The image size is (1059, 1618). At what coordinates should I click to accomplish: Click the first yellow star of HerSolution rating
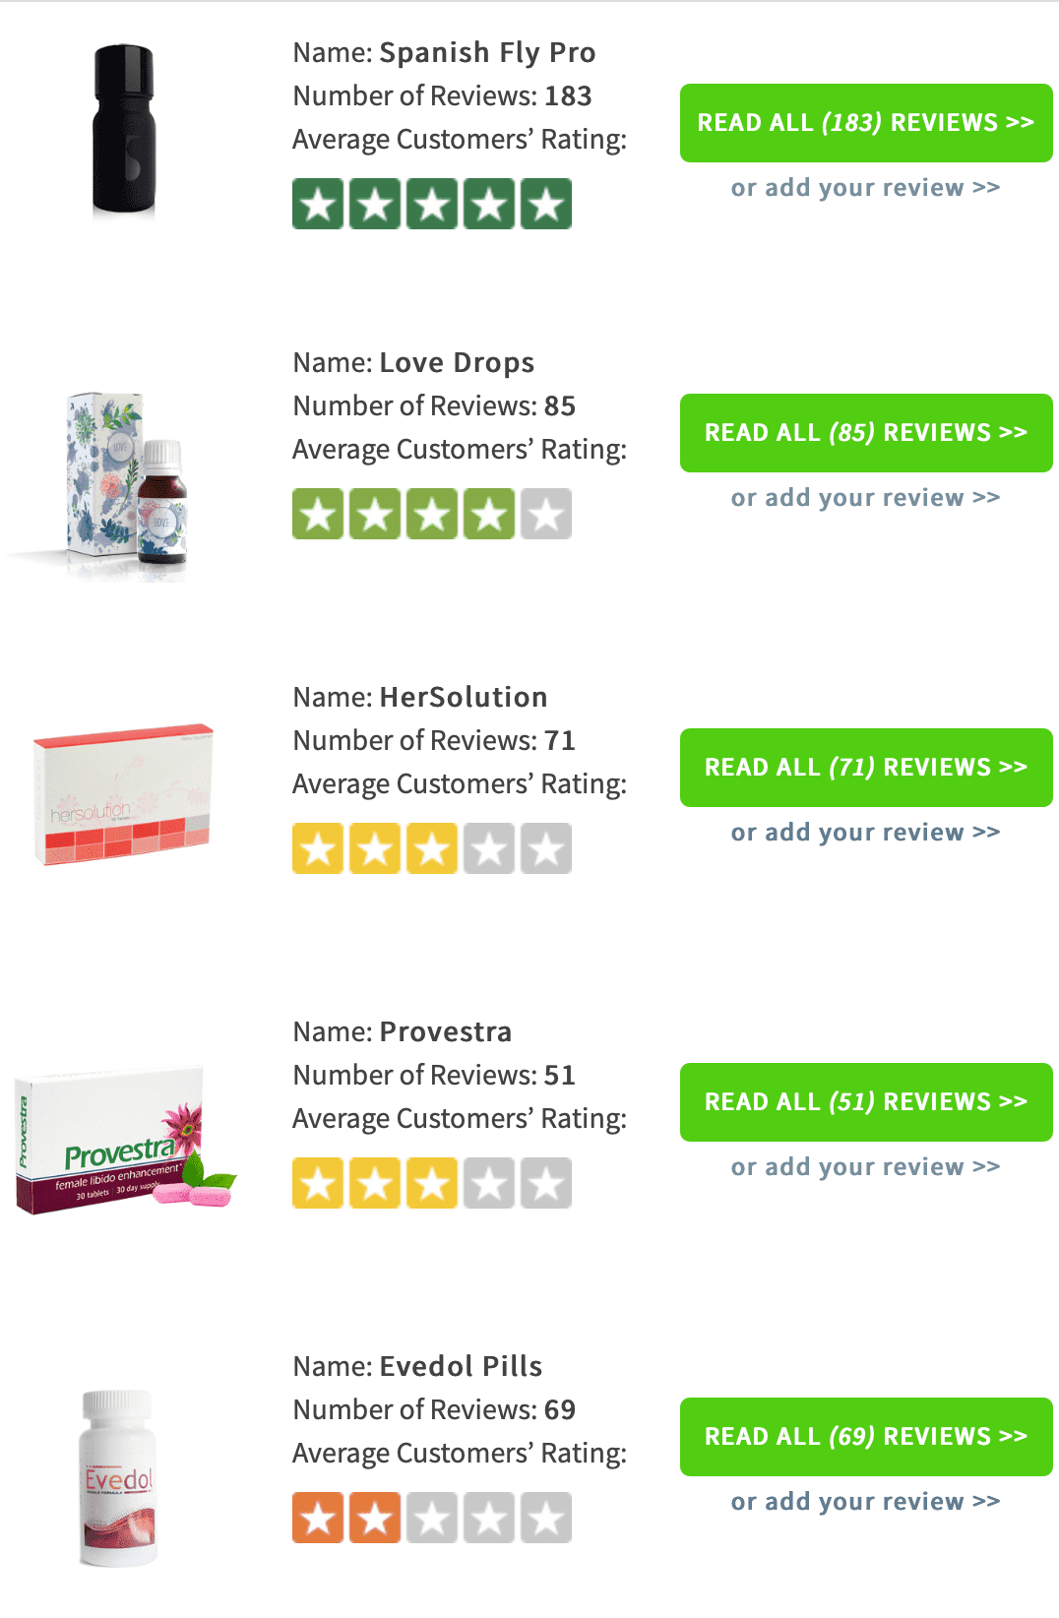pos(318,848)
